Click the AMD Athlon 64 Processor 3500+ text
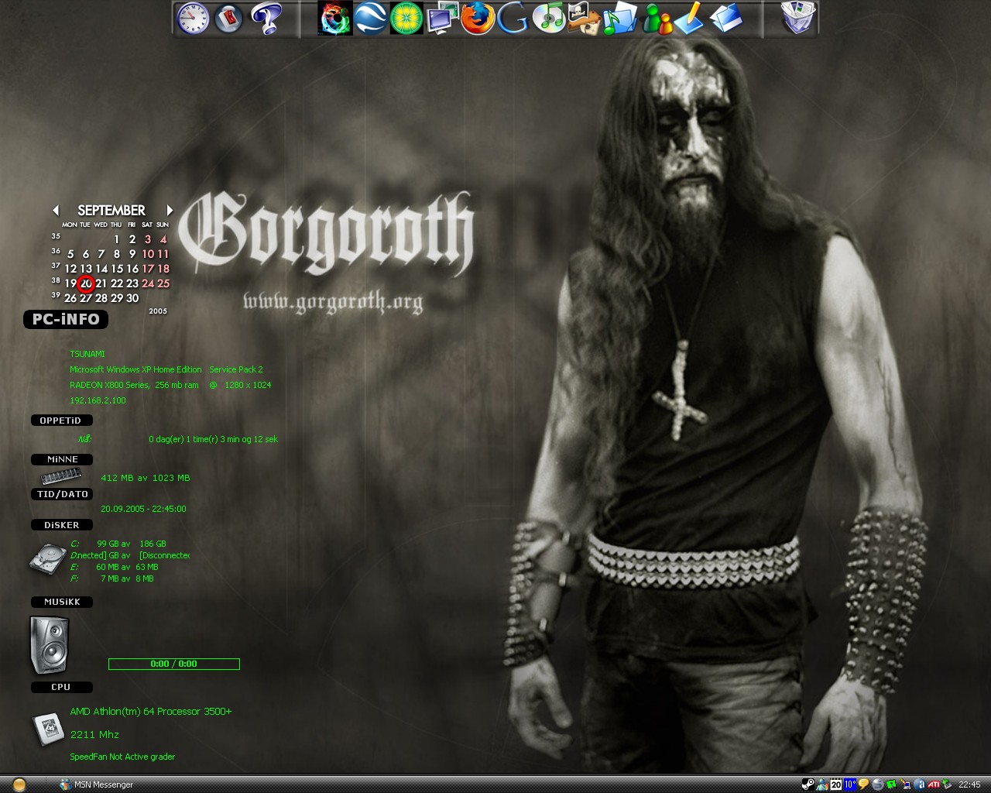Screen dimensions: 991x793 coord(151,711)
